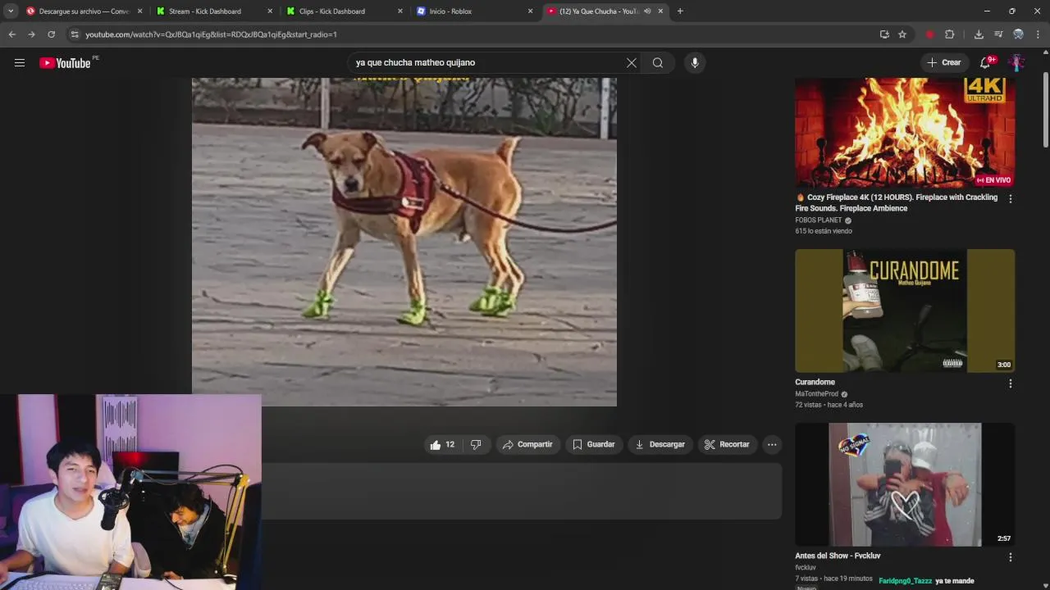The height and width of the screenshot is (590, 1050).
Task: Open the Chrome profile avatar
Action: click(1018, 34)
